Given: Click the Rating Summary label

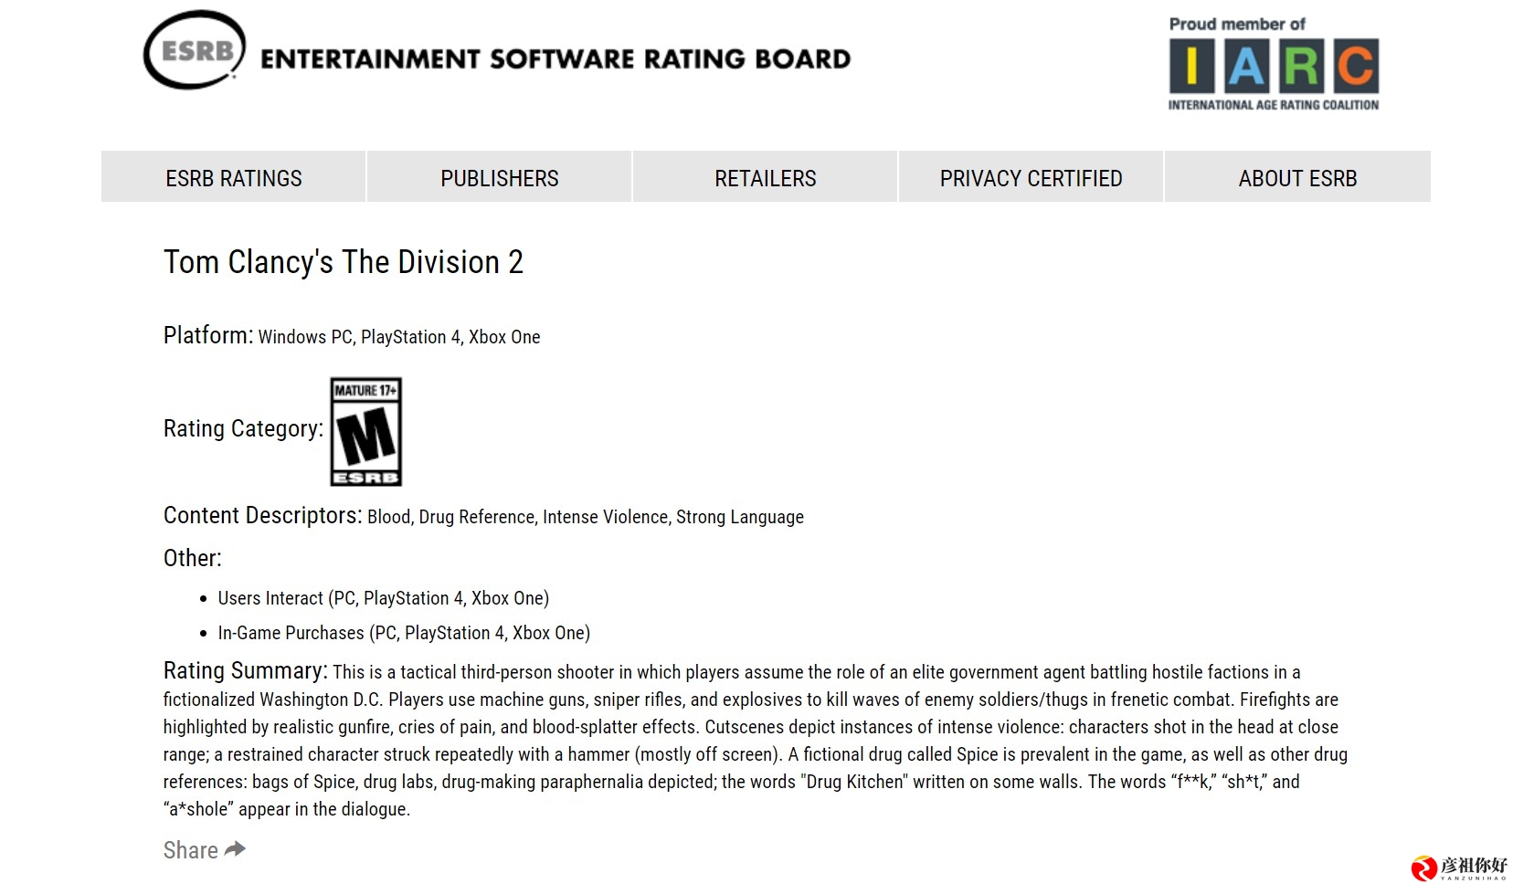Looking at the screenshot, I should click(246, 670).
